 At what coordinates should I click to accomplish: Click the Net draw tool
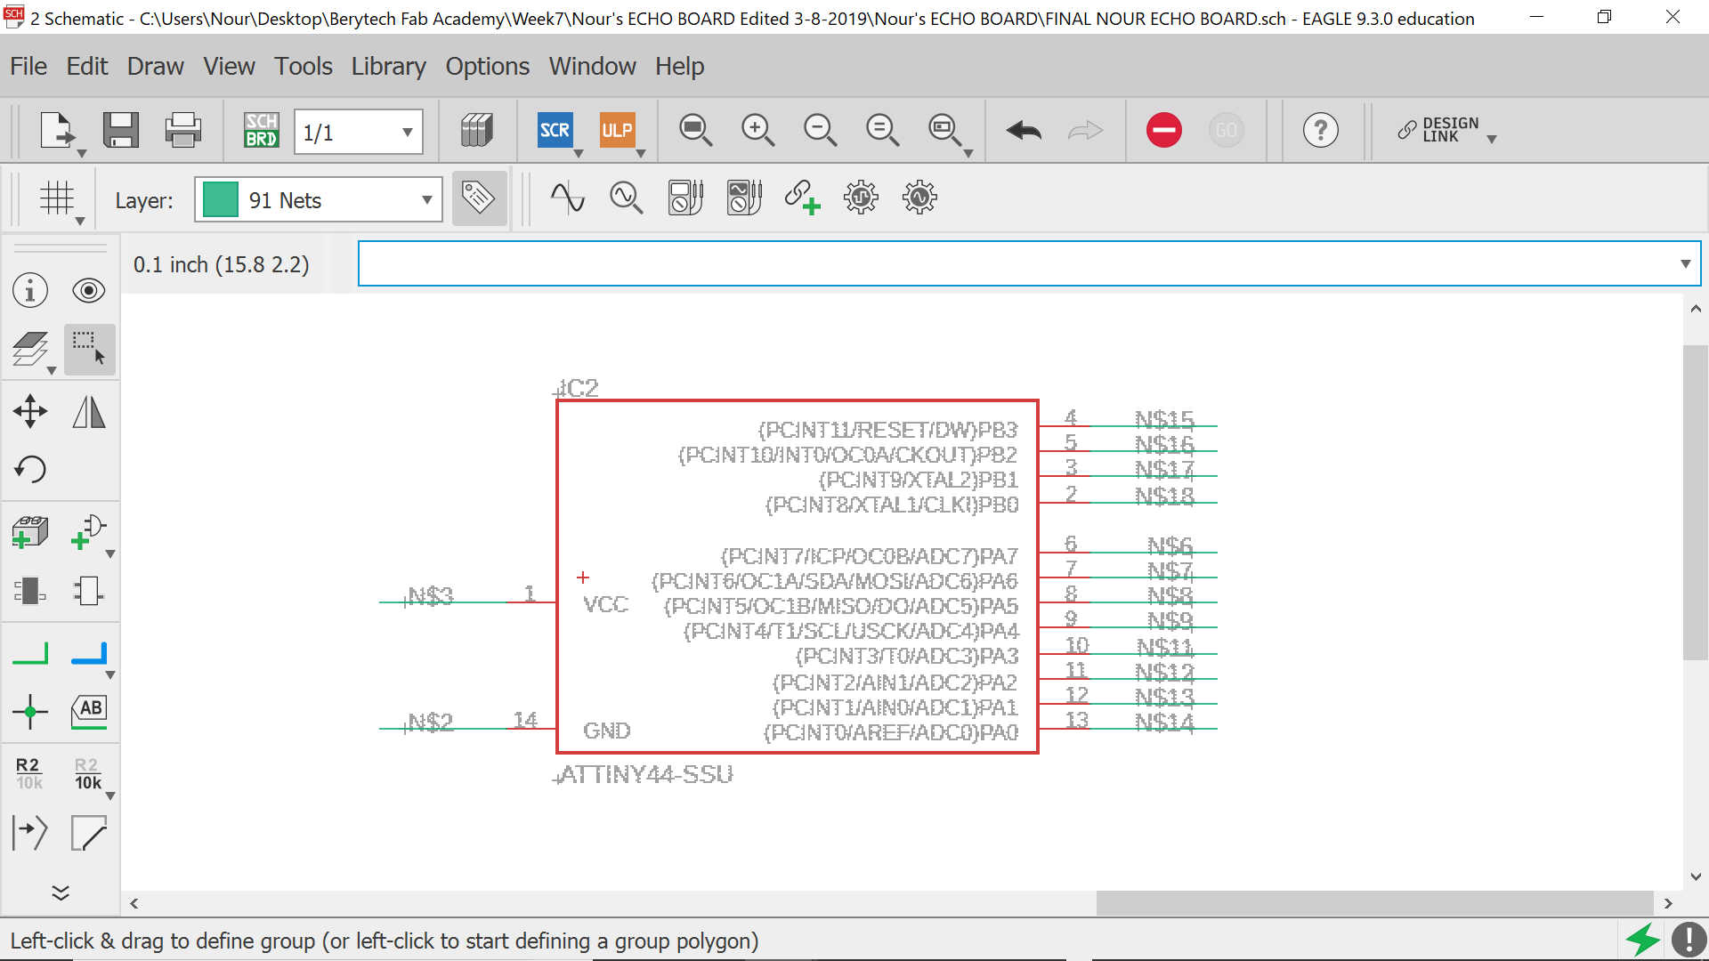coord(30,654)
